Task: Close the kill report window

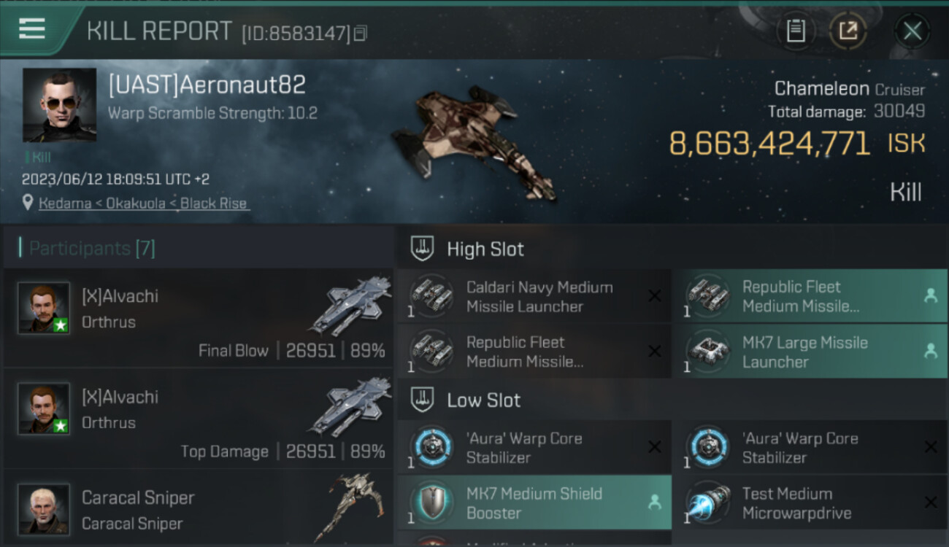Action: (912, 31)
